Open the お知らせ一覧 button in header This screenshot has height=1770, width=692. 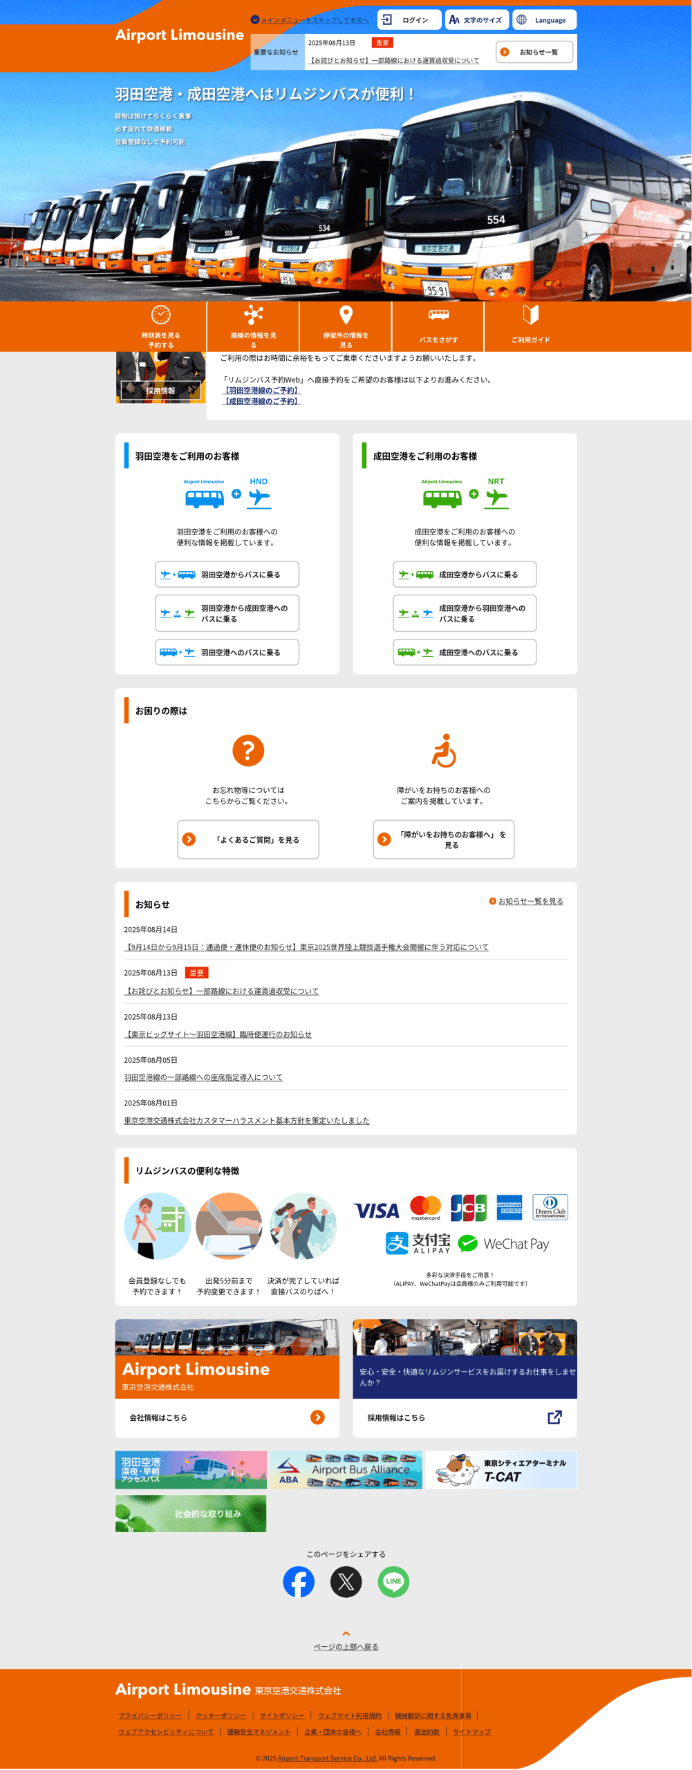(x=534, y=52)
